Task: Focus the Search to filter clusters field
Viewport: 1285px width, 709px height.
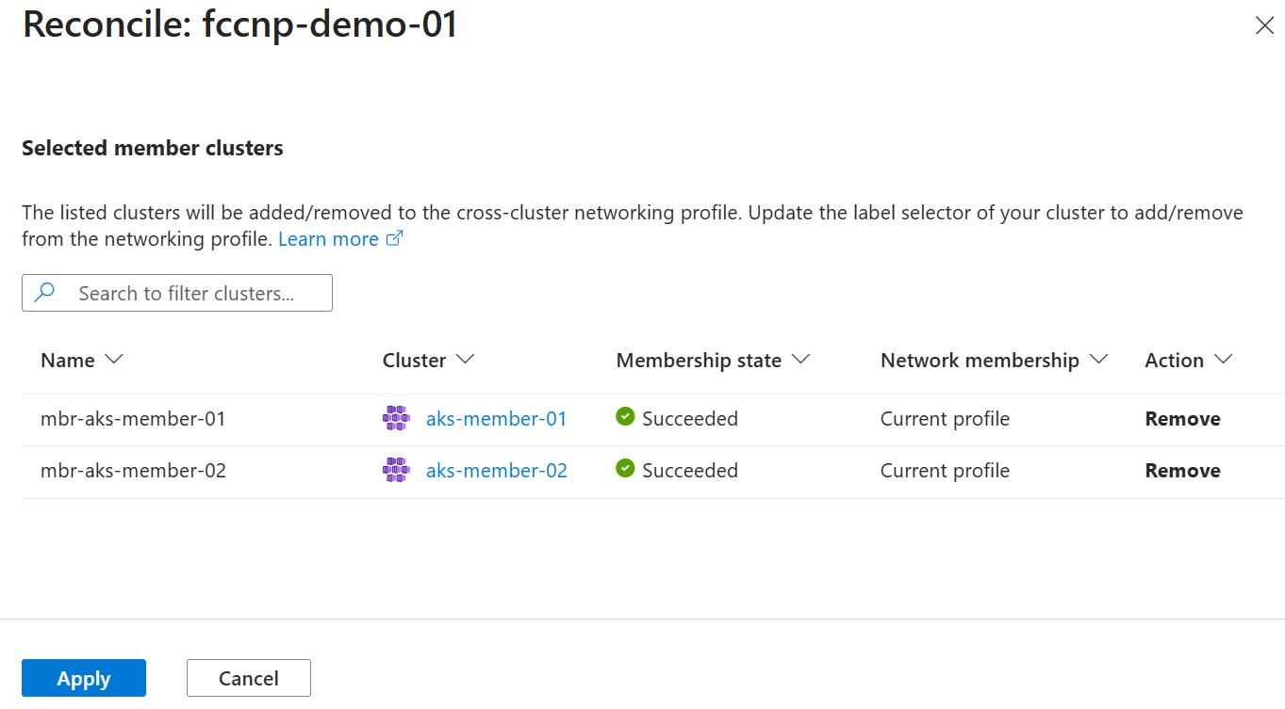Action: pos(177,293)
